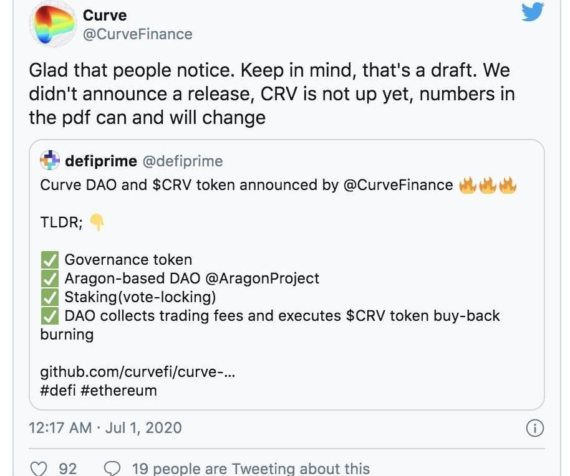
Task: Click the #ethereum hashtag
Action: pos(119,391)
